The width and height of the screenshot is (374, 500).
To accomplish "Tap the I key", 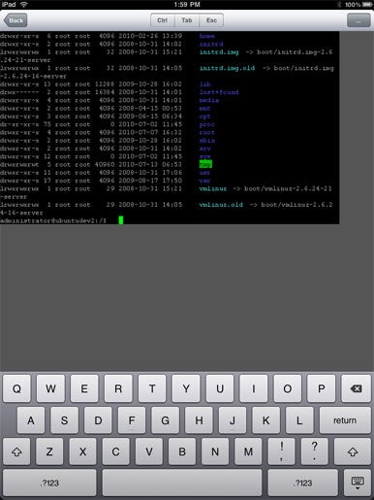I will pos(254,388).
